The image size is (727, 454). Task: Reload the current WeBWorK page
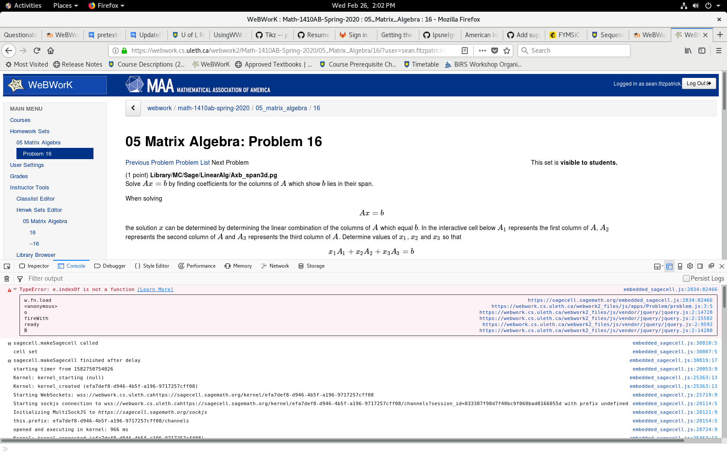coord(37,51)
